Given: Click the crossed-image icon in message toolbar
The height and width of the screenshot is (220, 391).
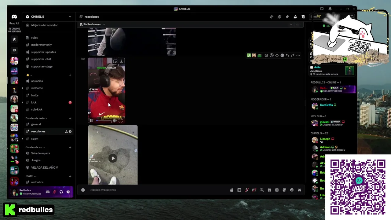Looking at the screenshot, I should [x=266, y=55].
